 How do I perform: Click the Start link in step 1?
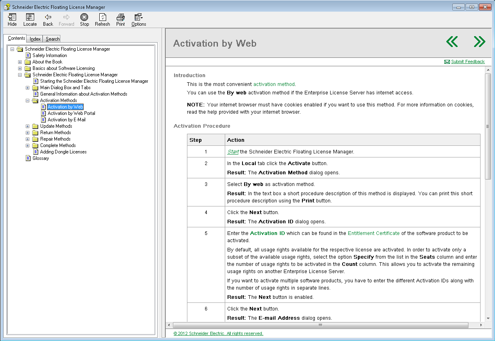pos(233,152)
